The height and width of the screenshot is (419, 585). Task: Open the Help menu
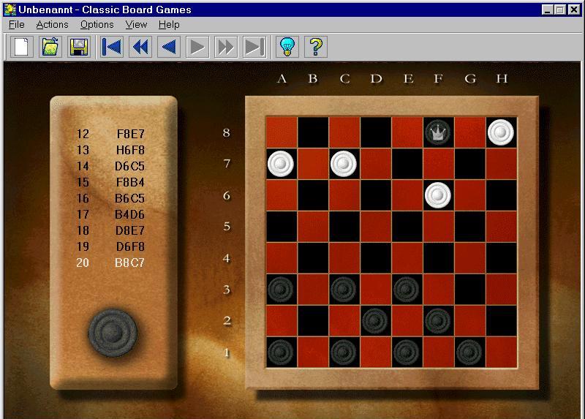[x=169, y=24]
